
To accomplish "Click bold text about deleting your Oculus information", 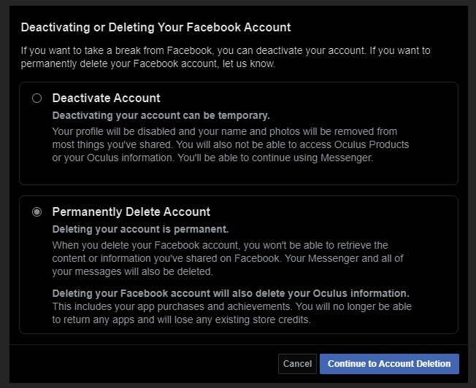I will [231, 294].
